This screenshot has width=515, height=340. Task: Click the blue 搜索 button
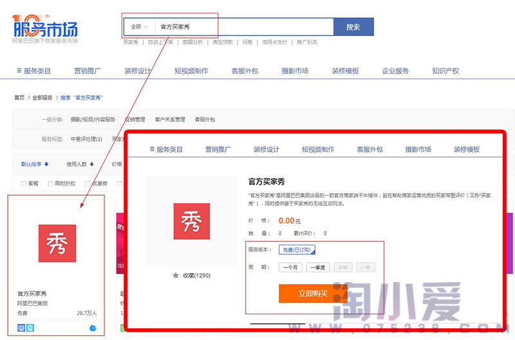(x=353, y=27)
